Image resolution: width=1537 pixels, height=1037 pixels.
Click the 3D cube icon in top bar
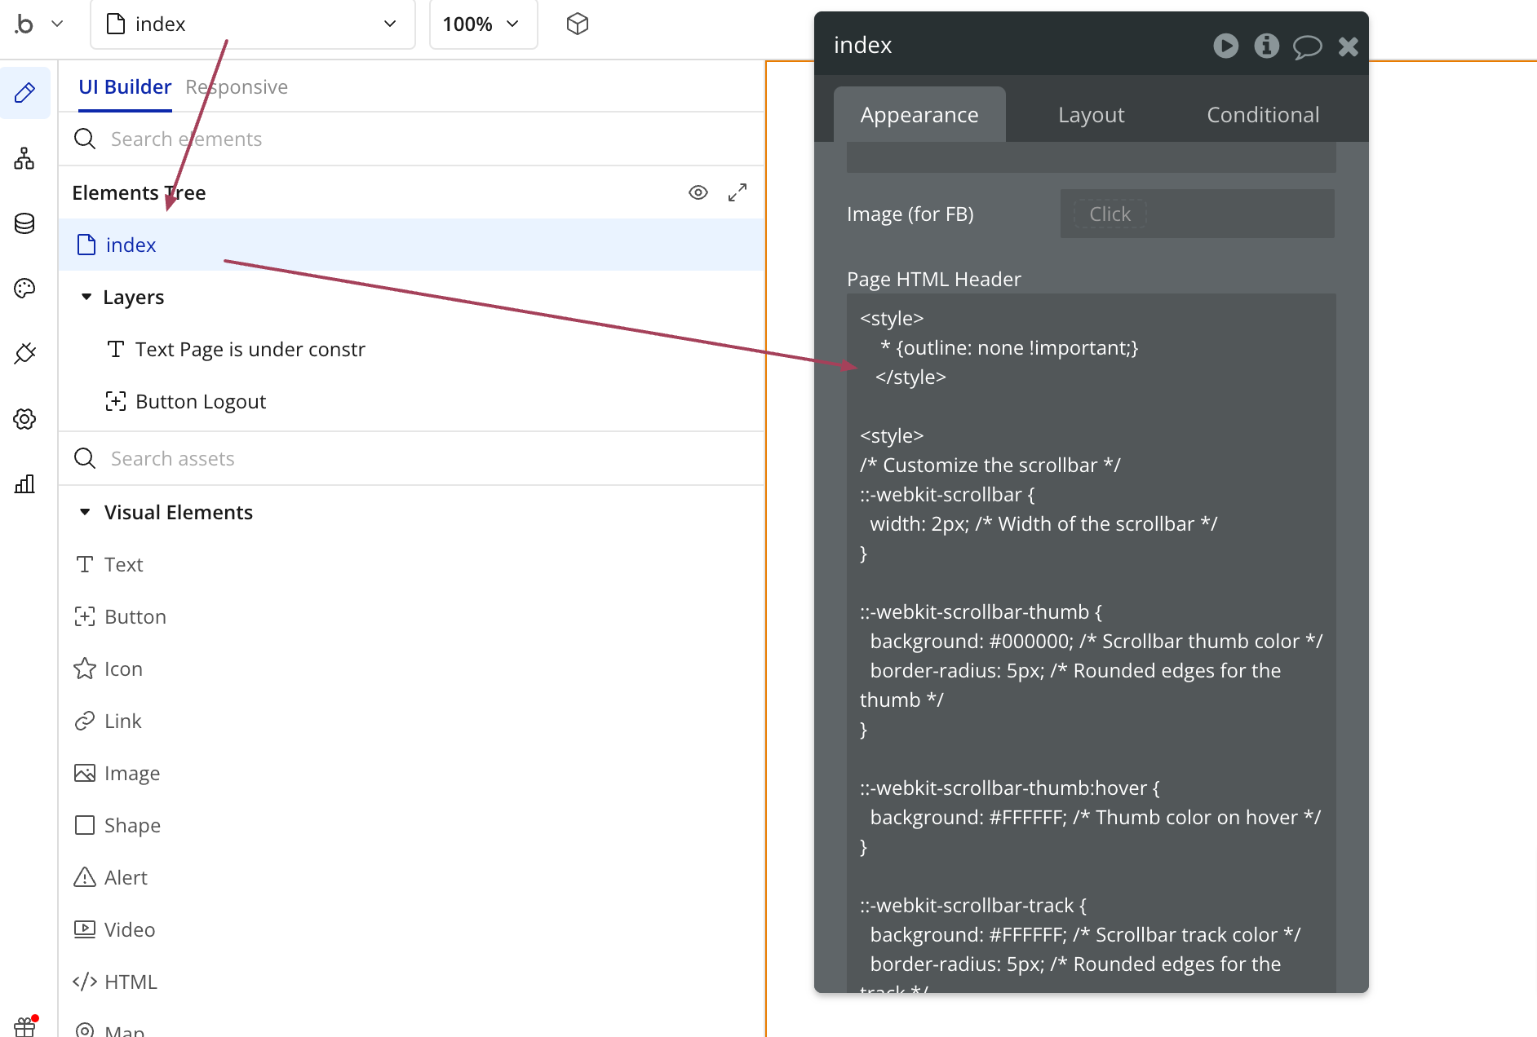pyautogui.click(x=578, y=24)
